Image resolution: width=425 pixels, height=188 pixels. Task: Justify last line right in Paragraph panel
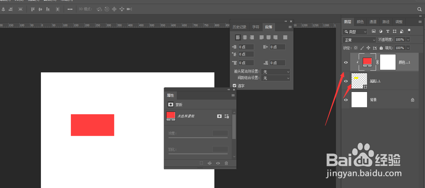(275, 37)
